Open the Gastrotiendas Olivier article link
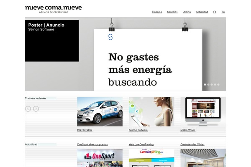The image size is (251, 167). click(192, 144)
